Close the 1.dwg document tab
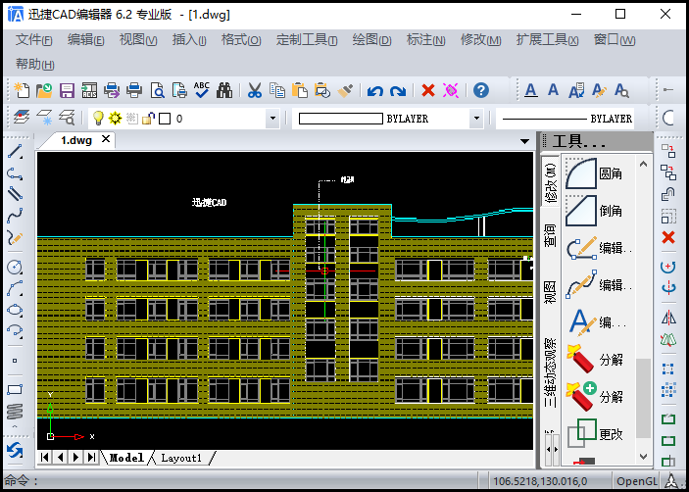 coord(106,139)
